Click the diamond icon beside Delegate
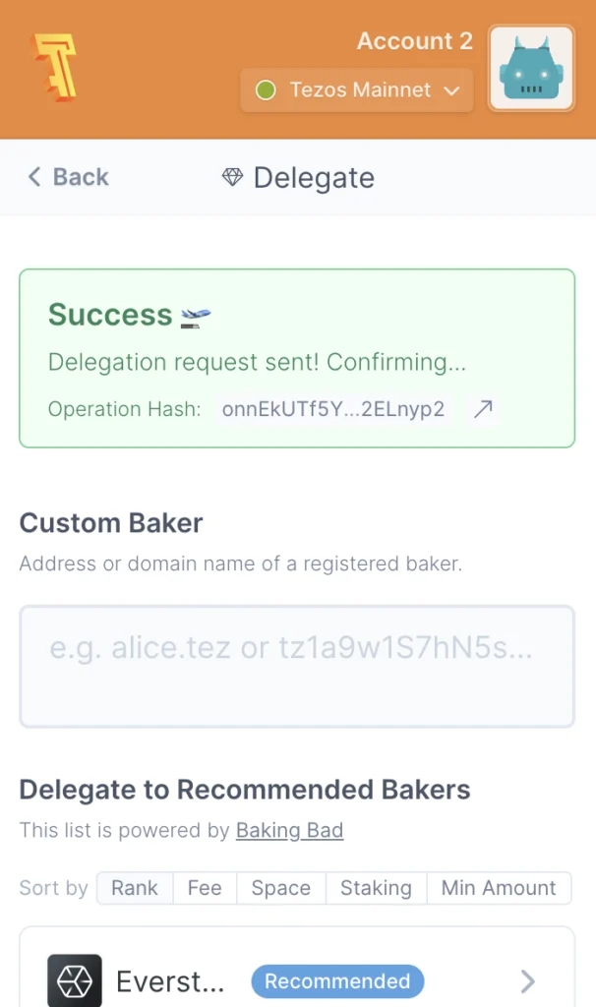Image resolution: width=596 pixels, height=1007 pixels. pyautogui.click(x=232, y=177)
